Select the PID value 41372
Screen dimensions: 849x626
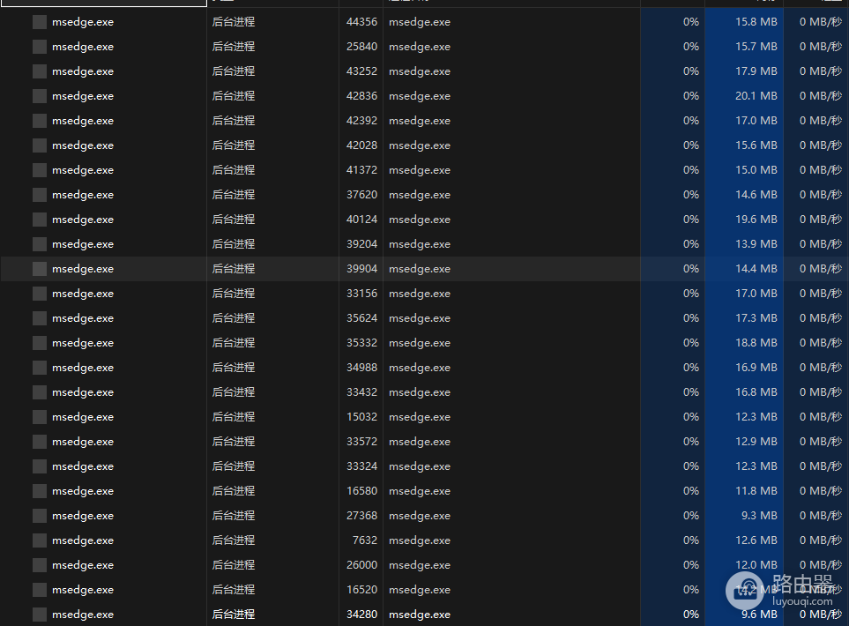pos(361,170)
